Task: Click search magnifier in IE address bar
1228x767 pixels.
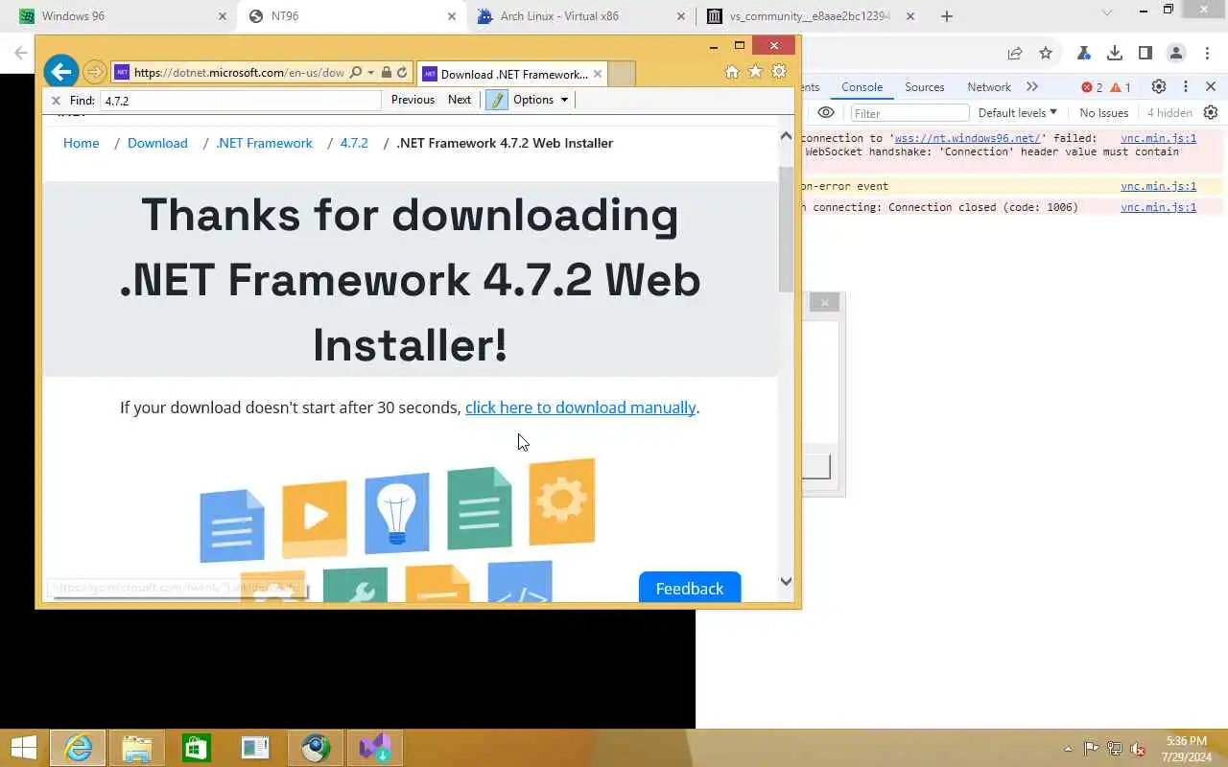Action: pyautogui.click(x=356, y=73)
